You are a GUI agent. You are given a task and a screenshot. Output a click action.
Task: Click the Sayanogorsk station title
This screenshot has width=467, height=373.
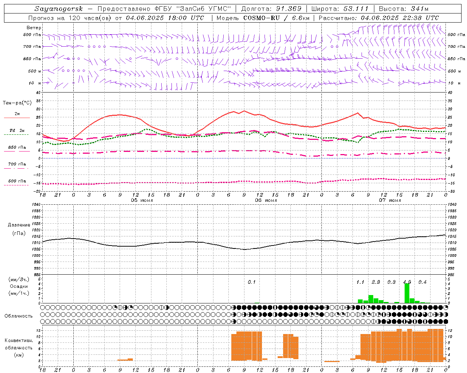point(59,9)
